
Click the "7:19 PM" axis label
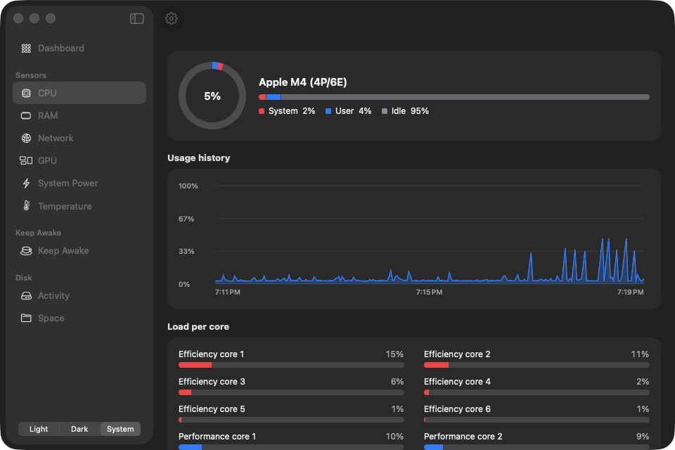630,292
